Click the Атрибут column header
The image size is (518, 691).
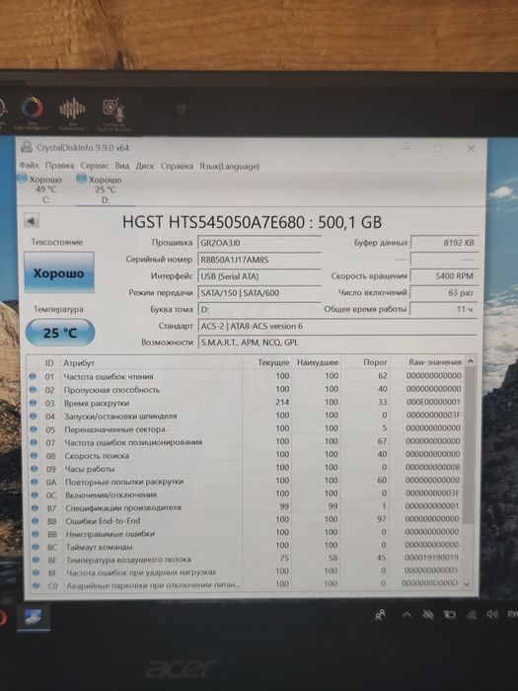tap(79, 363)
